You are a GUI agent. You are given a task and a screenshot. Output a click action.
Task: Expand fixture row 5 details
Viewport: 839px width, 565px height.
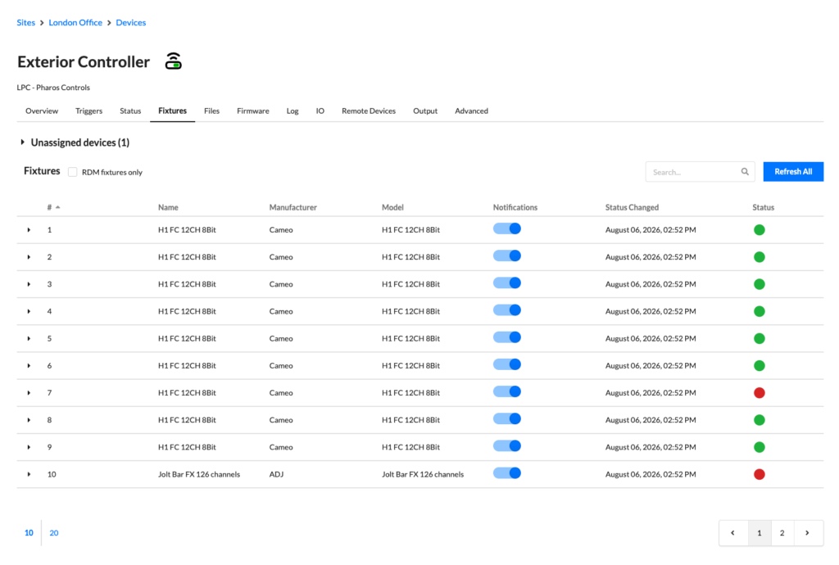(x=29, y=338)
